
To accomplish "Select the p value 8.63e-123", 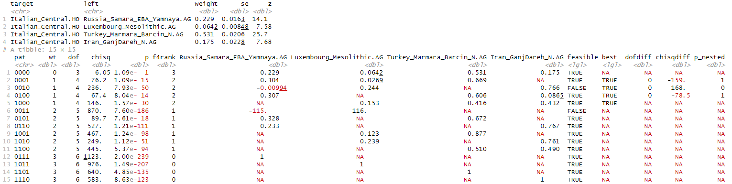I will [x=131, y=179].
